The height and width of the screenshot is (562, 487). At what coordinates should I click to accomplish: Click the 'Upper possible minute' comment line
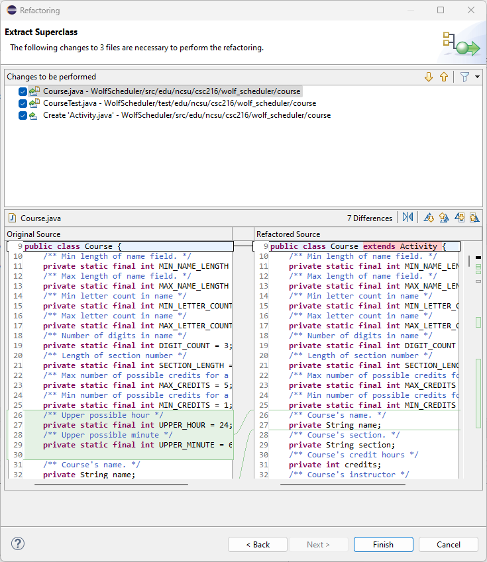click(107, 435)
